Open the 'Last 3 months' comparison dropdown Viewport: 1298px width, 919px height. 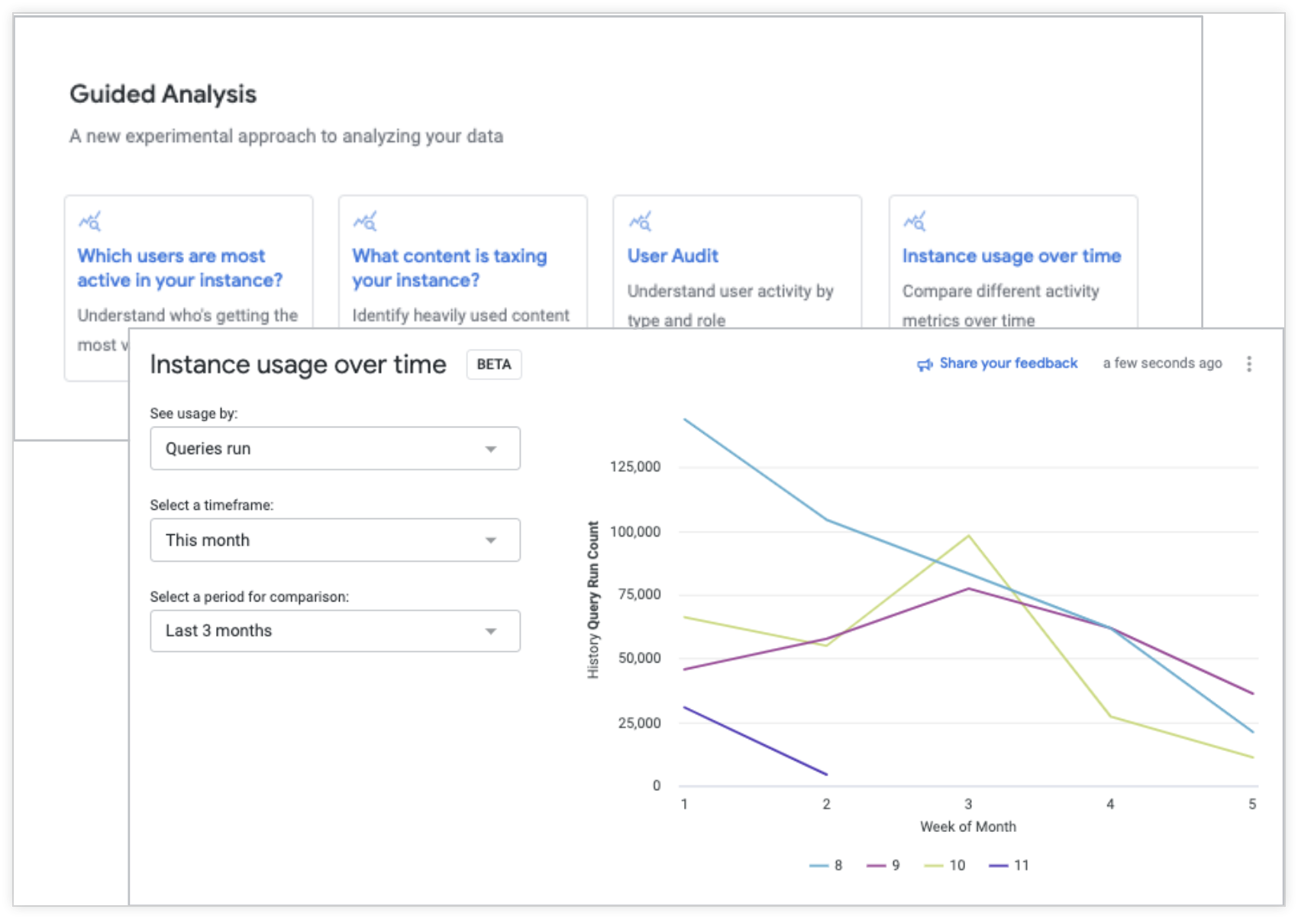(334, 631)
